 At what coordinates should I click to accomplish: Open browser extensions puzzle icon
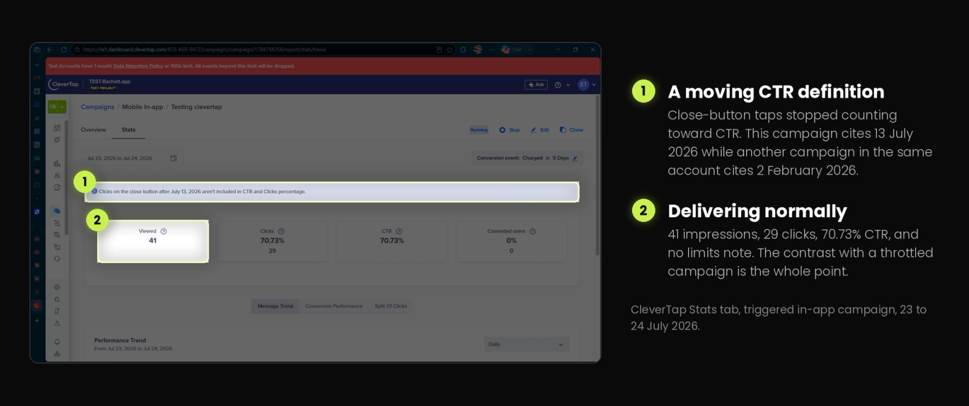point(463,50)
